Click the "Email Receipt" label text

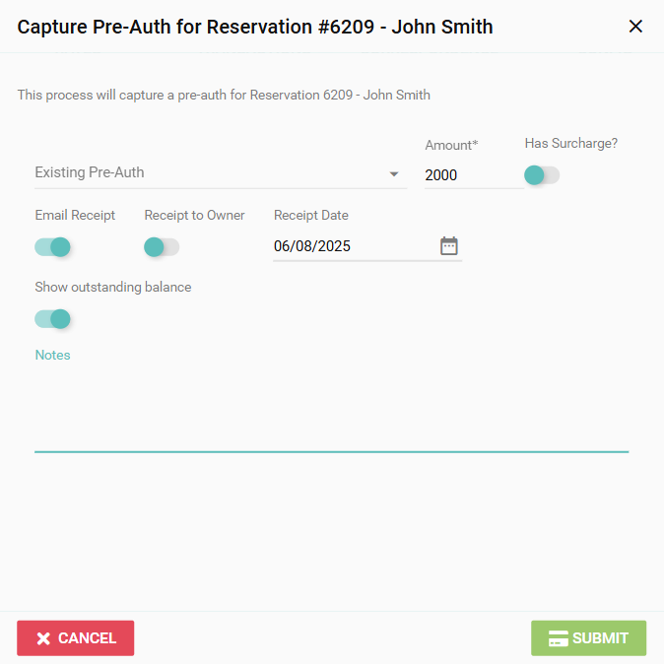(75, 216)
